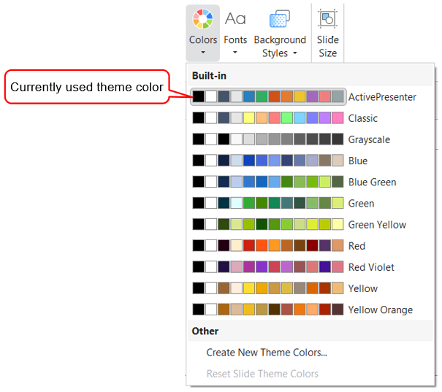The image size is (442, 392).
Task: Click the Red theme's color swatch row
Action: [267, 246]
